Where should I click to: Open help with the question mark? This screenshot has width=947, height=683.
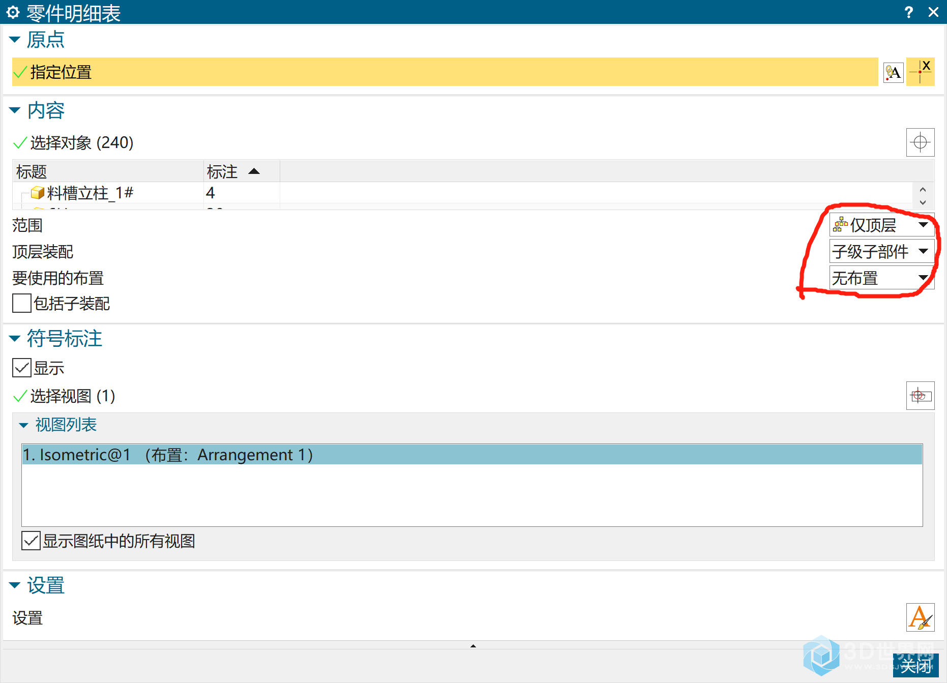(x=908, y=12)
